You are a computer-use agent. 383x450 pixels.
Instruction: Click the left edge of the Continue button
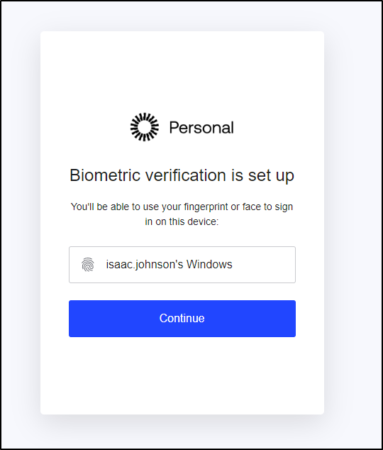(72, 319)
